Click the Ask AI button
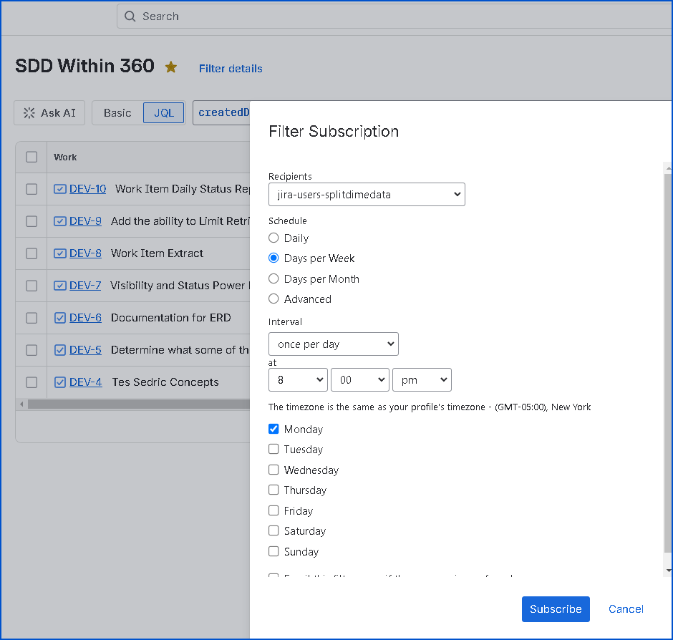The width and height of the screenshot is (673, 640). 49,113
